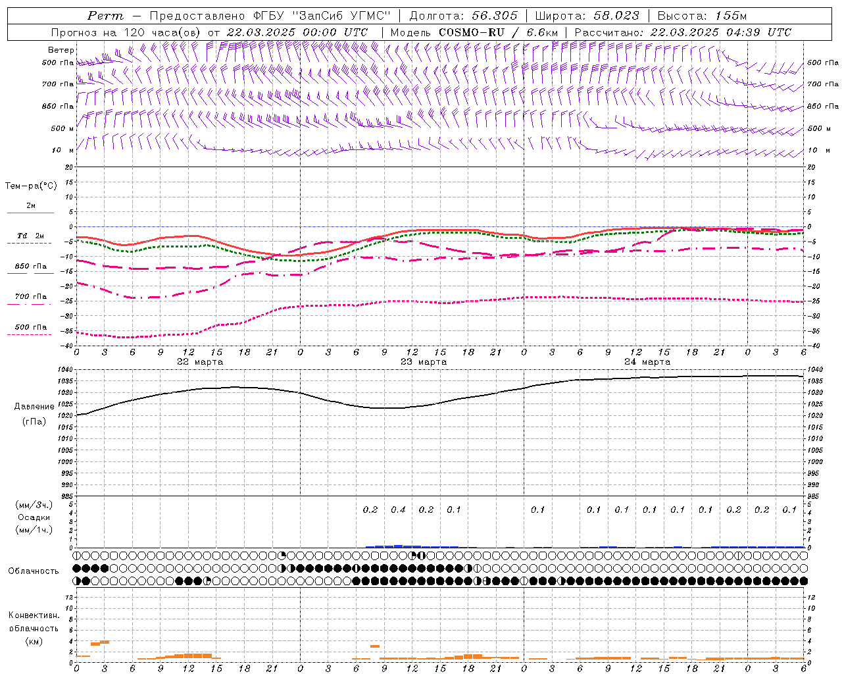
Task: Select the "Долгота: 56.305" header field
Action: (x=463, y=16)
